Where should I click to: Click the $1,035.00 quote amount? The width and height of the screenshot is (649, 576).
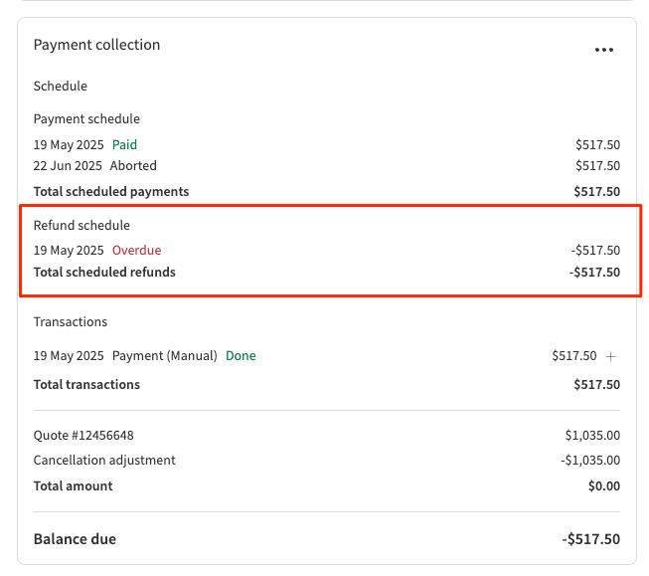point(592,435)
